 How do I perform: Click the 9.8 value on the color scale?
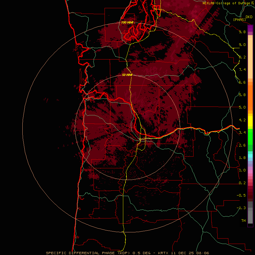pos(242,32)
